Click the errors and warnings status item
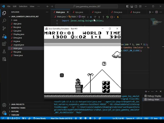The image size is (164, 123). [x=13, y=118]
